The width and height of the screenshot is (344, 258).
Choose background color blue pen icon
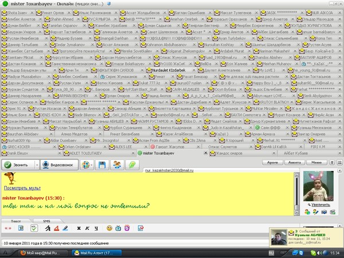tap(65, 228)
